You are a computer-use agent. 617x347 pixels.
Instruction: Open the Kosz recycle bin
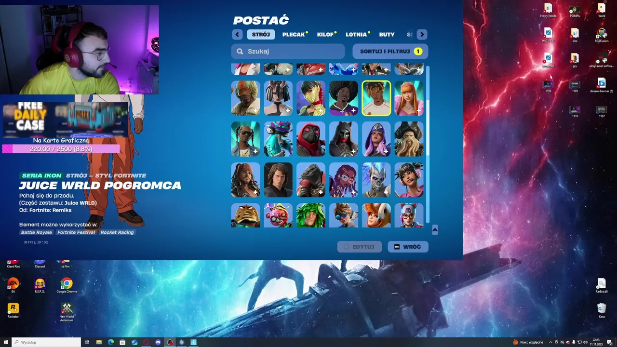tap(602, 310)
